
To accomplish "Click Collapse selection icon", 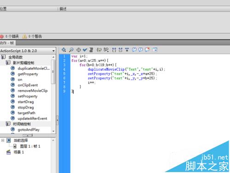I will pos(121,50).
